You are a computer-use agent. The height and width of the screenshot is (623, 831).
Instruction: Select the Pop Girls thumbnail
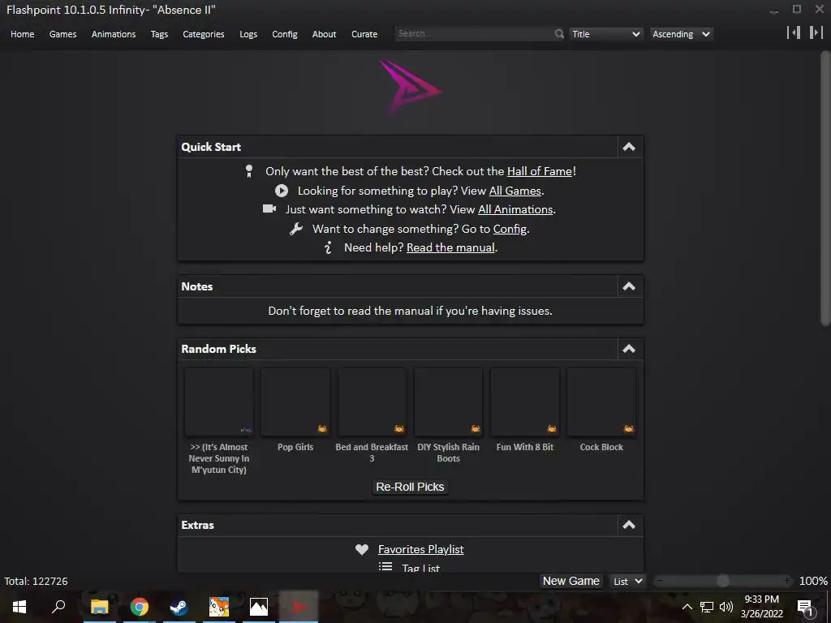295,402
